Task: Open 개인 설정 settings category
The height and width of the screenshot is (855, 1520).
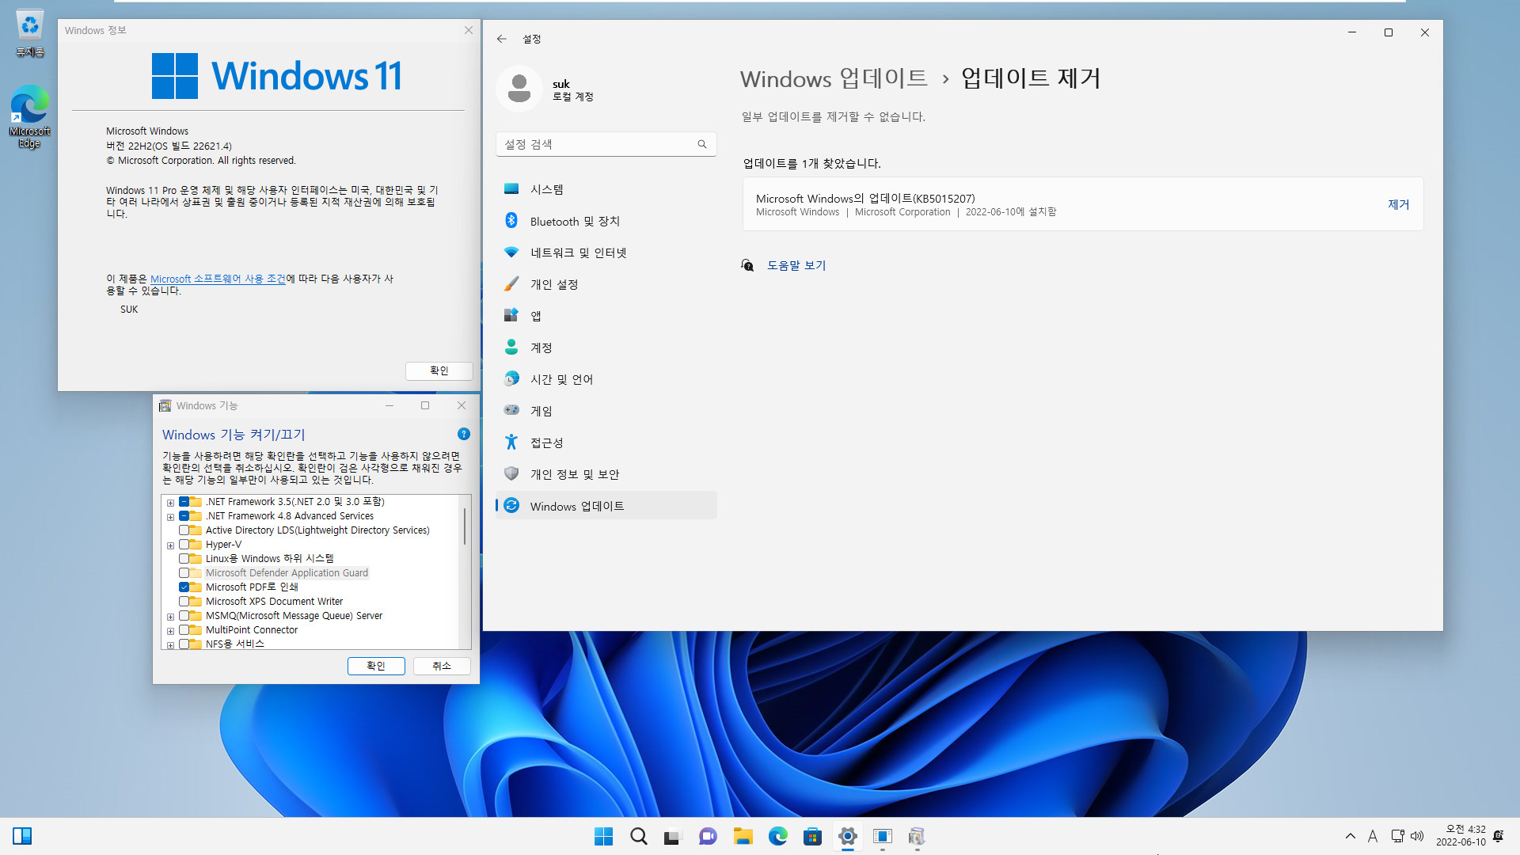Action: 606,284
